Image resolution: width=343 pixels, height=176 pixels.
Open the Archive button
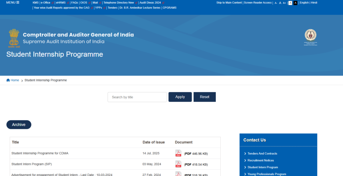click(x=19, y=125)
